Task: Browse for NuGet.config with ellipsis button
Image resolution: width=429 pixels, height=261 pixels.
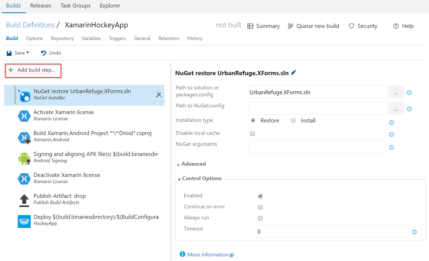Action: click(396, 108)
